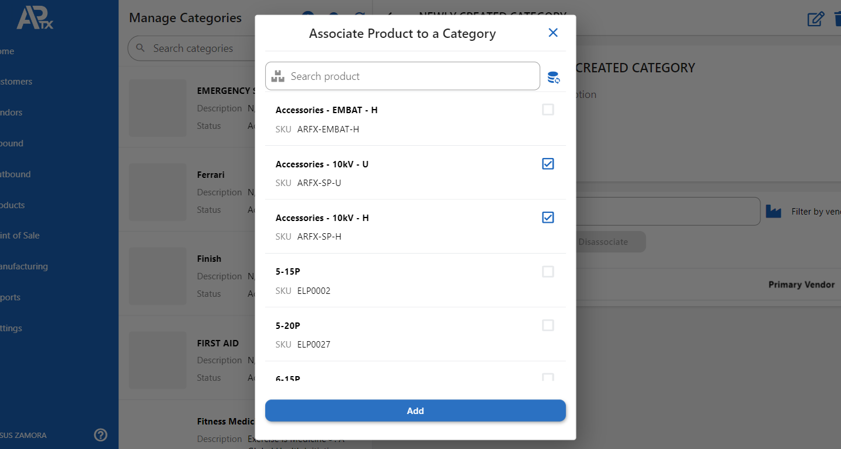Go to Point of Sale in sidebar
Image resolution: width=841 pixels, height=449 pixels.
pyautogui.click(x=20, y=236)
